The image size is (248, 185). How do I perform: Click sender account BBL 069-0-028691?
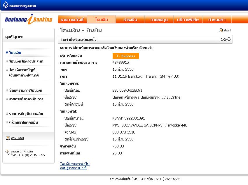point(127,90)
